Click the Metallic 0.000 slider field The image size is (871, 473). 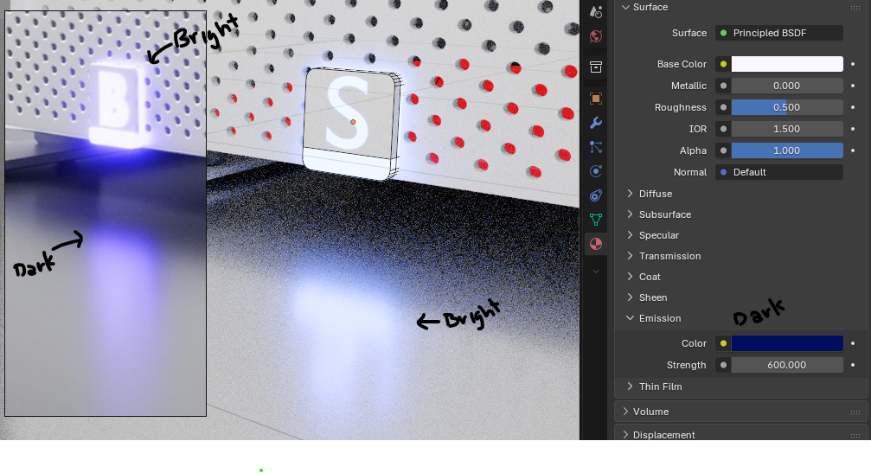coord(787,86)
